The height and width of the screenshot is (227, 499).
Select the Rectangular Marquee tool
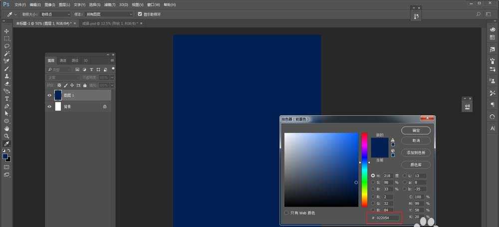pos(6,38)
